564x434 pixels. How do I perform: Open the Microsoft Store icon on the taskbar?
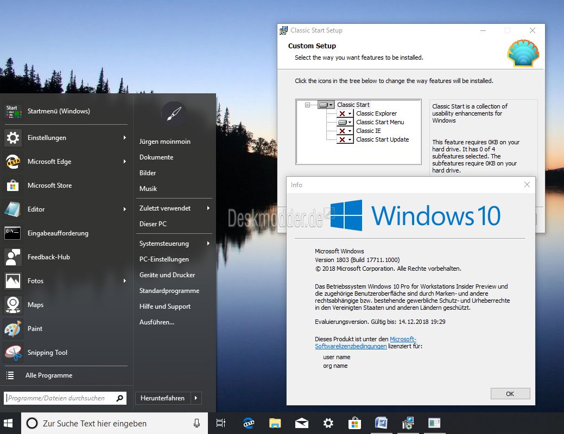coord(354,423)
